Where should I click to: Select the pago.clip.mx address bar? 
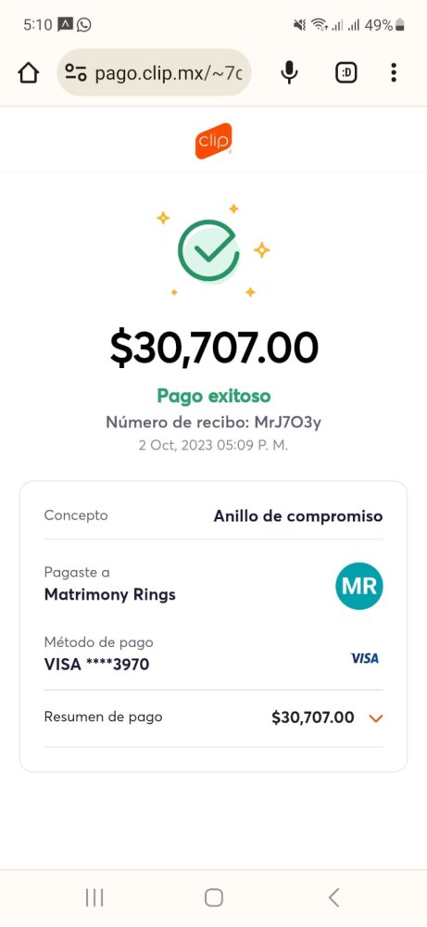(x=154, y=72)
